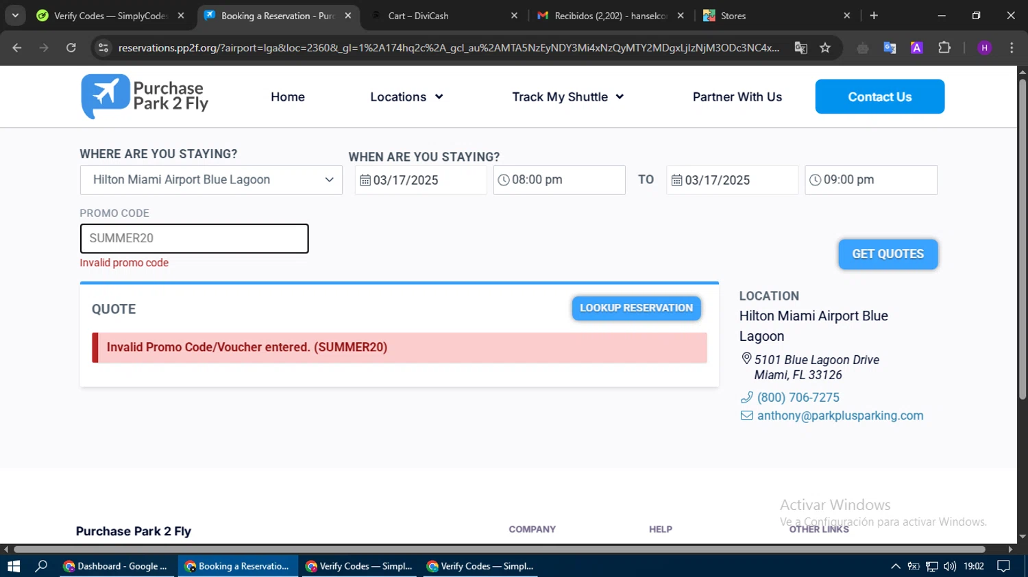Viewport: 1028px width, 577px height.
Task: Open the 03/17/2025 check-in date picker
Action: 421,180
